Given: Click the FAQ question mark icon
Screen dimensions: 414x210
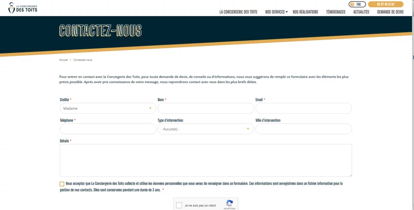Looking at the screenshot, I should (x=352, y=4).
